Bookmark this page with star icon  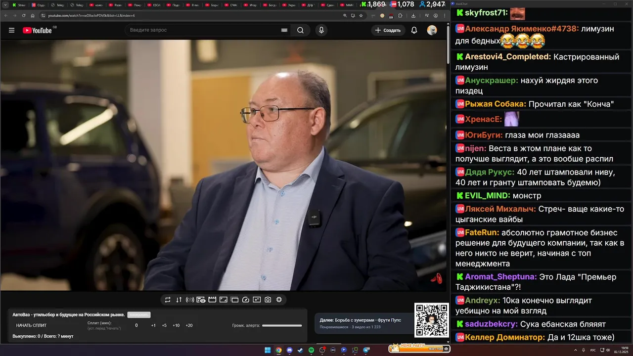(361, 15)
